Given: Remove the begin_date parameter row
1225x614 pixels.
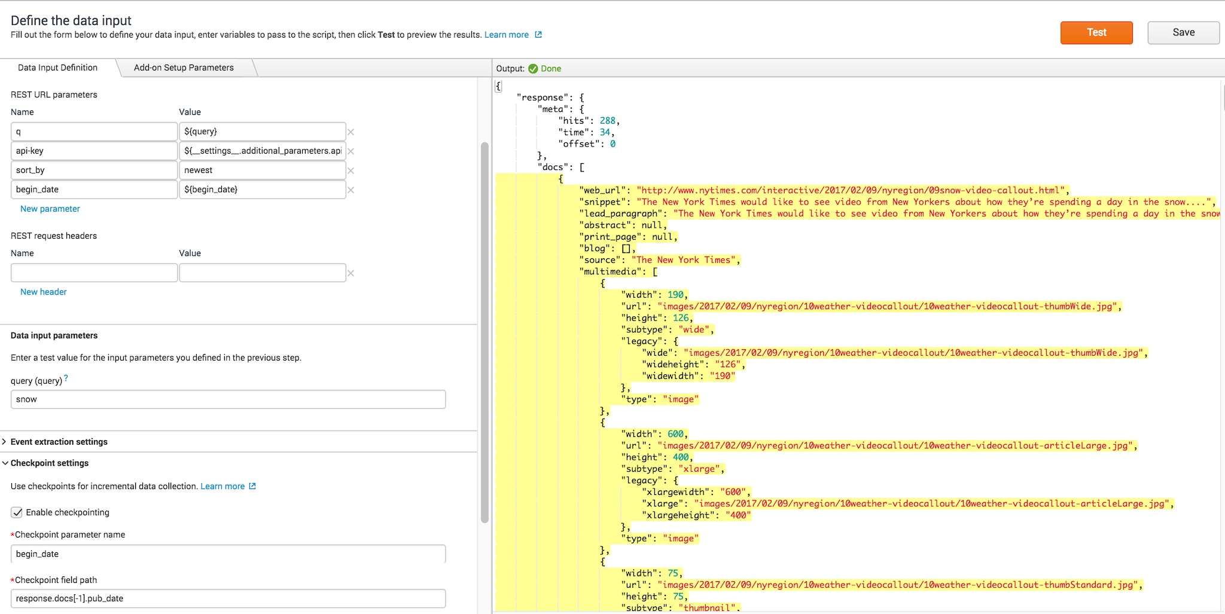Looking at the screenshot, I should coord(351,190).
